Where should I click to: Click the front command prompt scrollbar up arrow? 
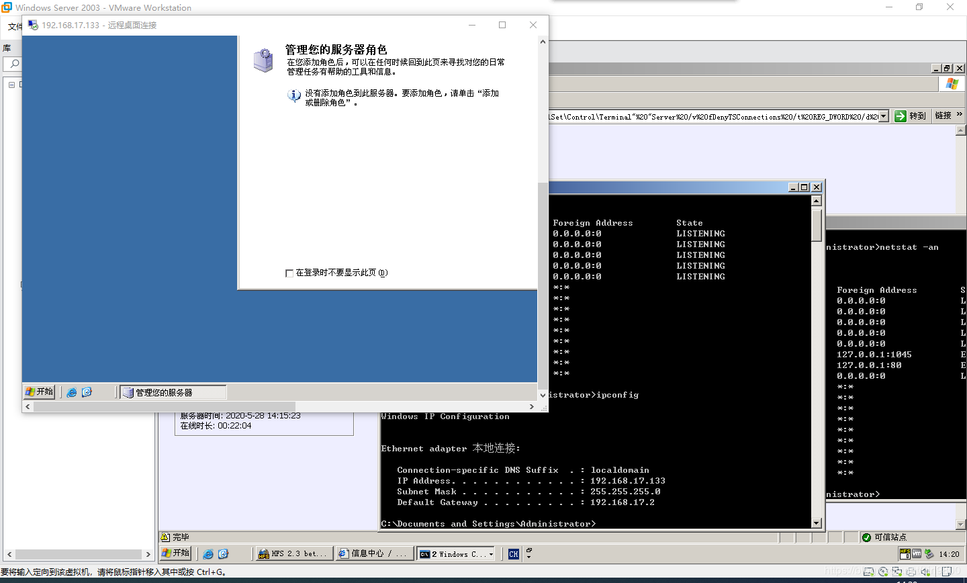(x=817, y=201)
